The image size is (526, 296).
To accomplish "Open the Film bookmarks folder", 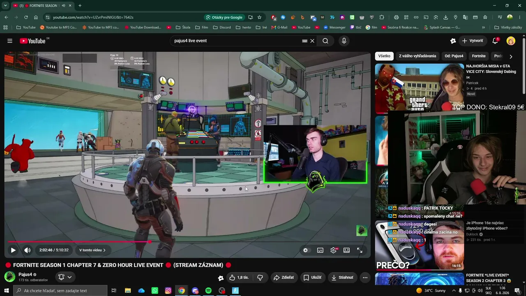I will pos(201,28).
